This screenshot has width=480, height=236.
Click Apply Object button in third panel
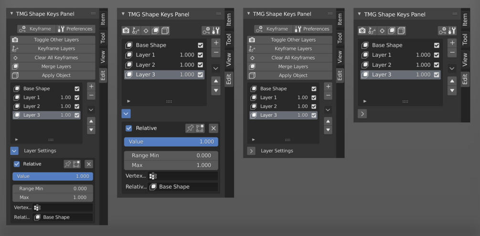pos(289,75)
